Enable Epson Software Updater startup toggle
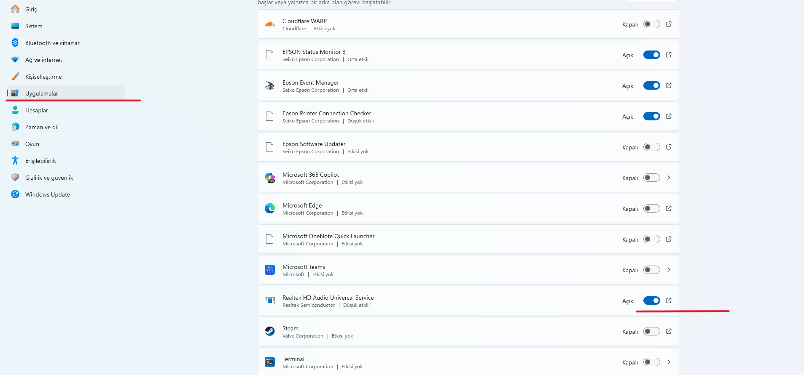Image resolution: width=804 pixels, height=375 pixels. pos(652,147)
